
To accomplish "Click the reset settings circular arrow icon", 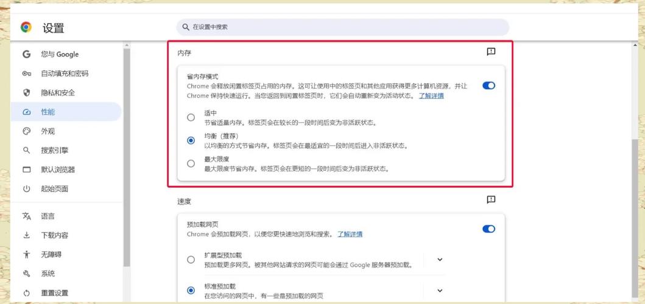I will [x=26, y=293].
